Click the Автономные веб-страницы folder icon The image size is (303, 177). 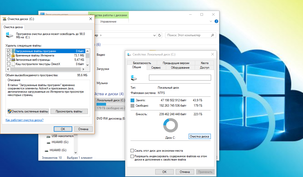13,60
